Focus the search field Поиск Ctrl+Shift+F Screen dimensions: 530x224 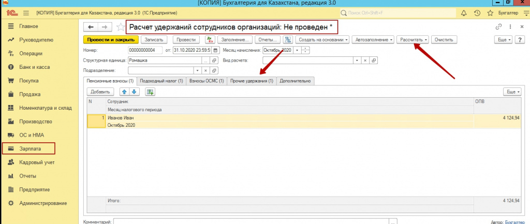(x=397, y=13)
